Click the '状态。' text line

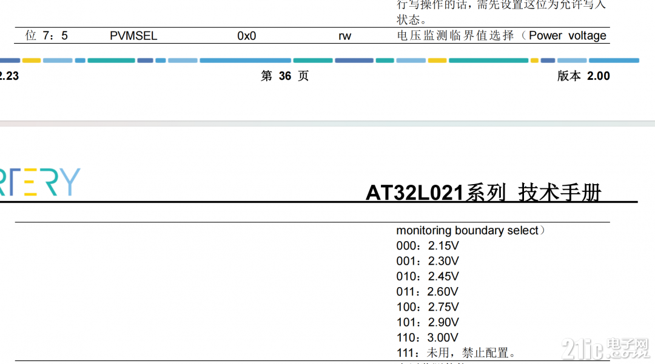tap(411, 19)
